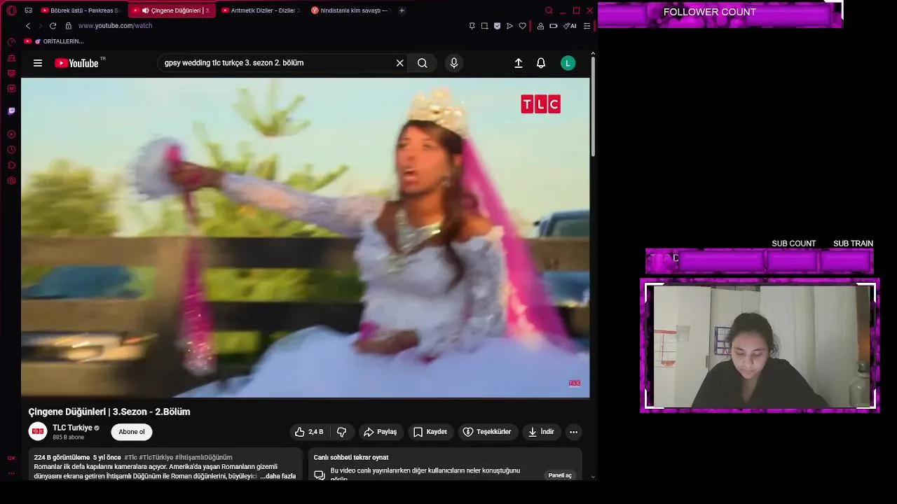
Task: Open GX Corner in sidebar bottom
Action: [11, 458]
